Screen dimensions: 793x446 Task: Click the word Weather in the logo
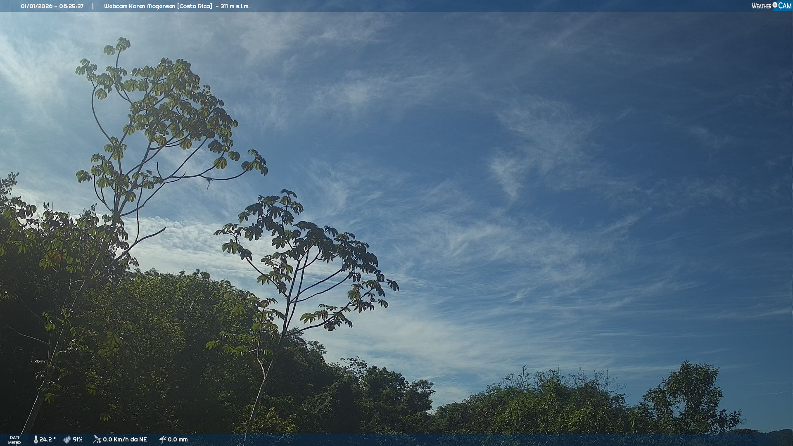[761, 6]
